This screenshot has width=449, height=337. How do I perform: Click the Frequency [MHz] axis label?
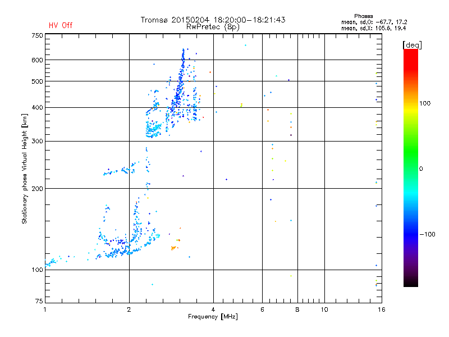click(213, 317)
